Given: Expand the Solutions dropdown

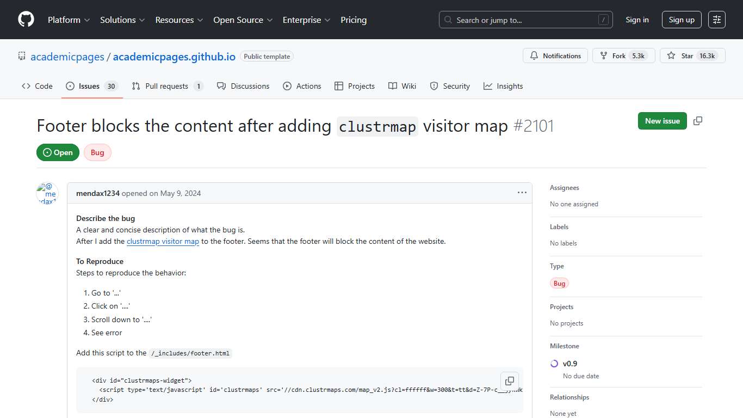Looking at the screenshot, I should [x=122, y=20].
